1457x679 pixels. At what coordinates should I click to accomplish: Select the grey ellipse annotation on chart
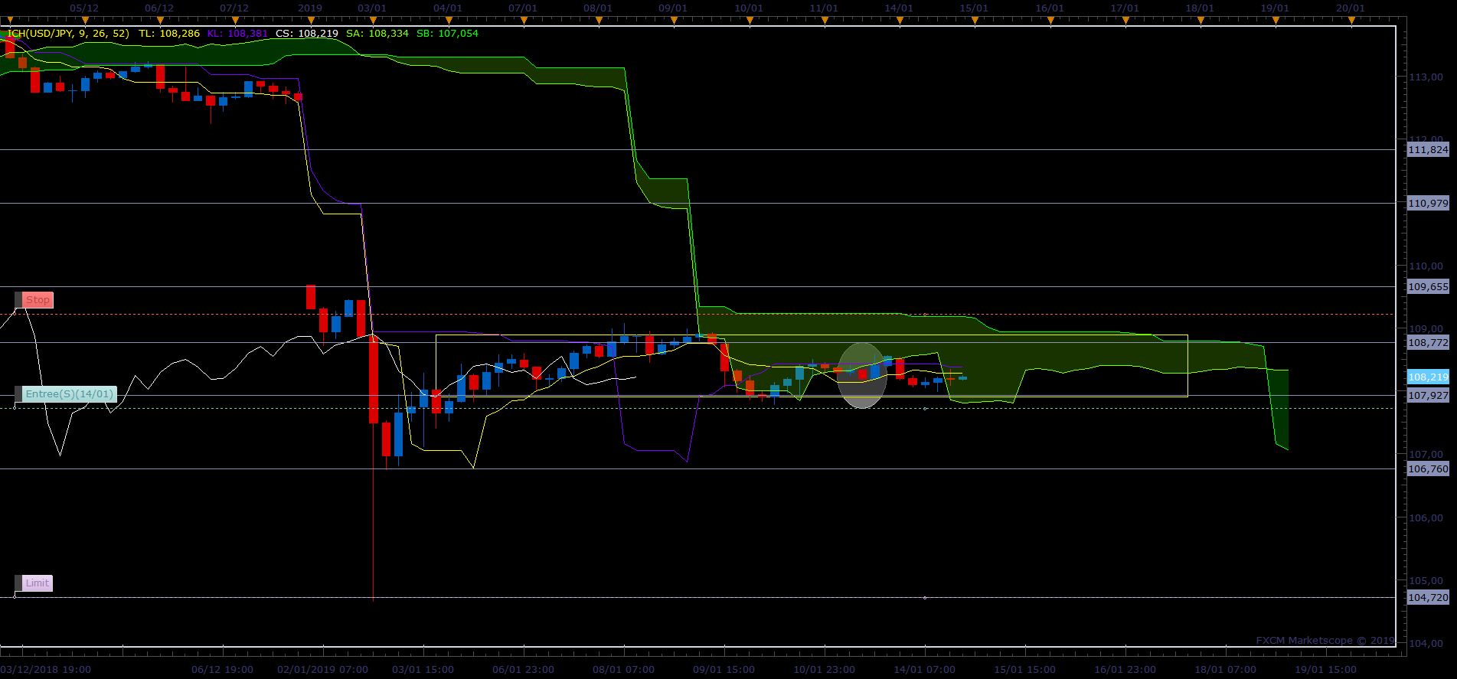pyautogui.click(x=862, y=375)
